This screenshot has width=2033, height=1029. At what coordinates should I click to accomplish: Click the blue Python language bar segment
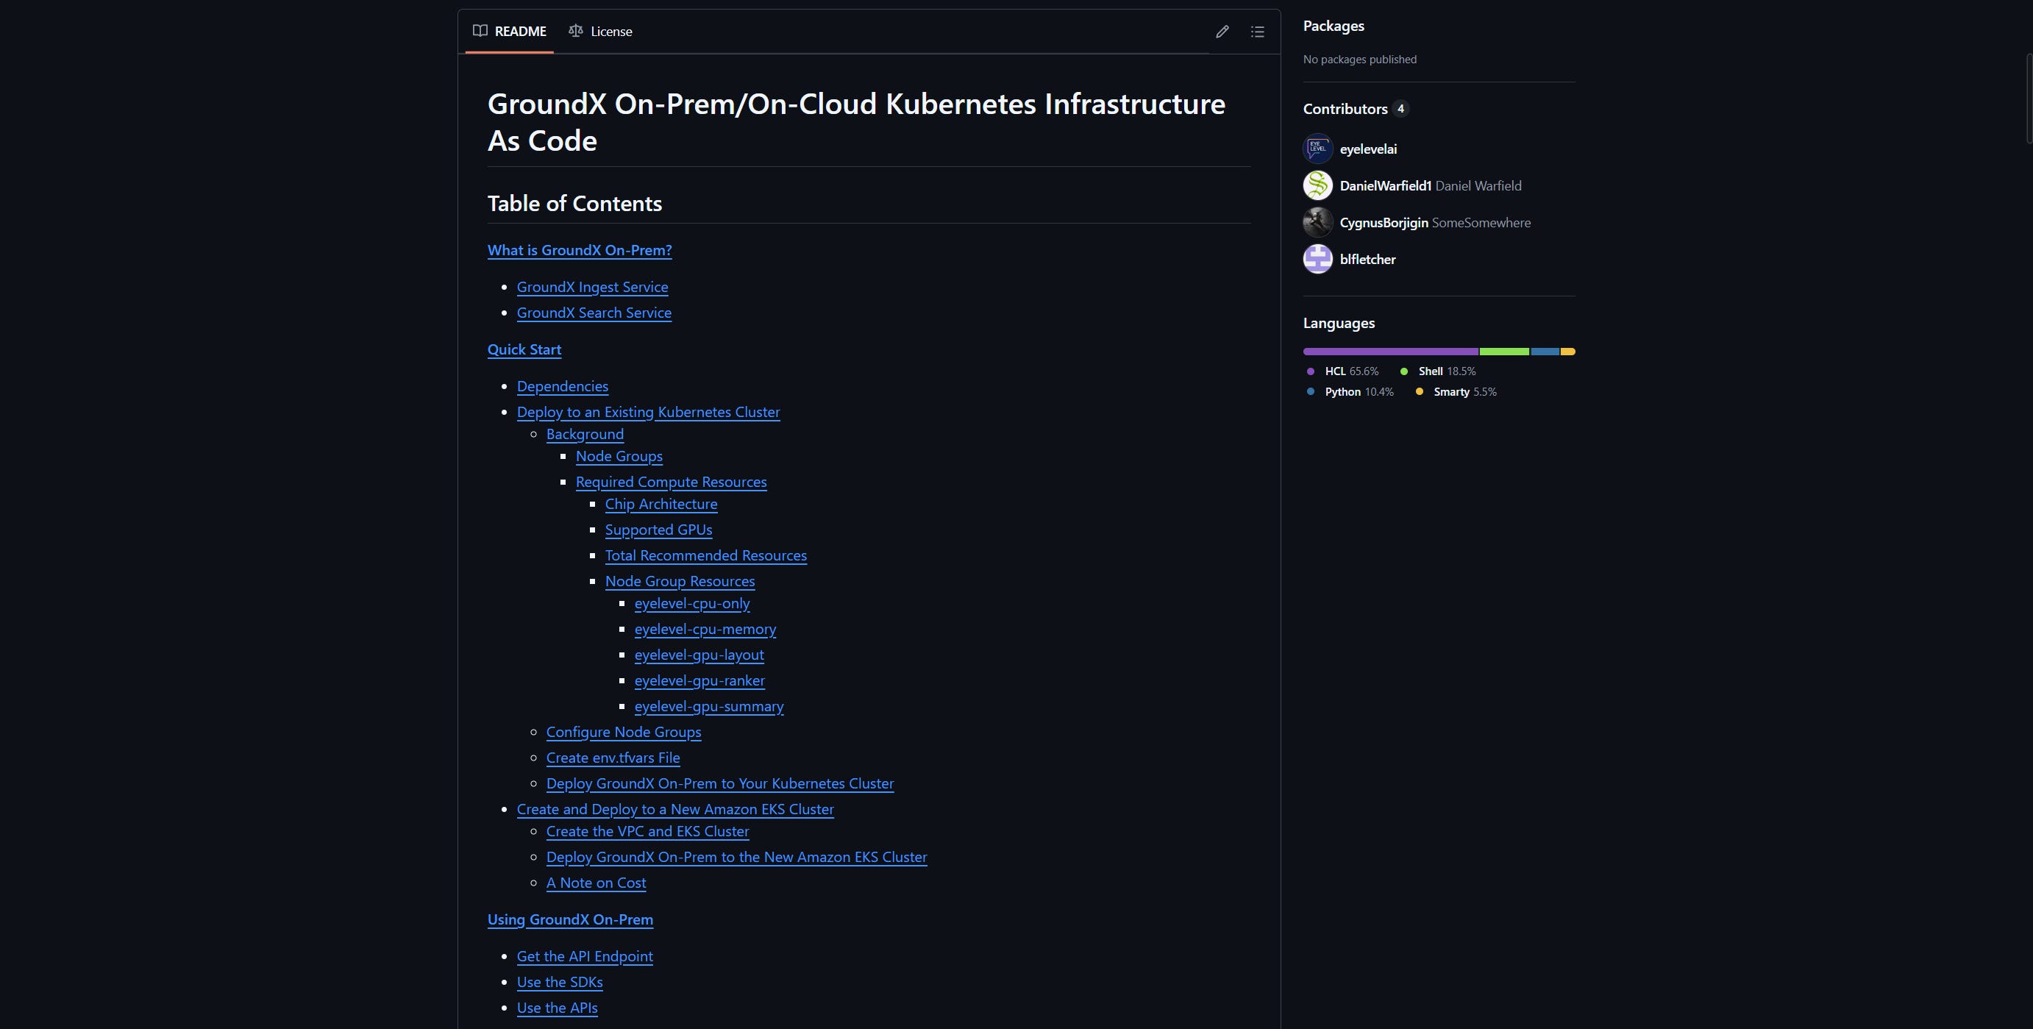pyautogui.click(x=1545, y=351)
